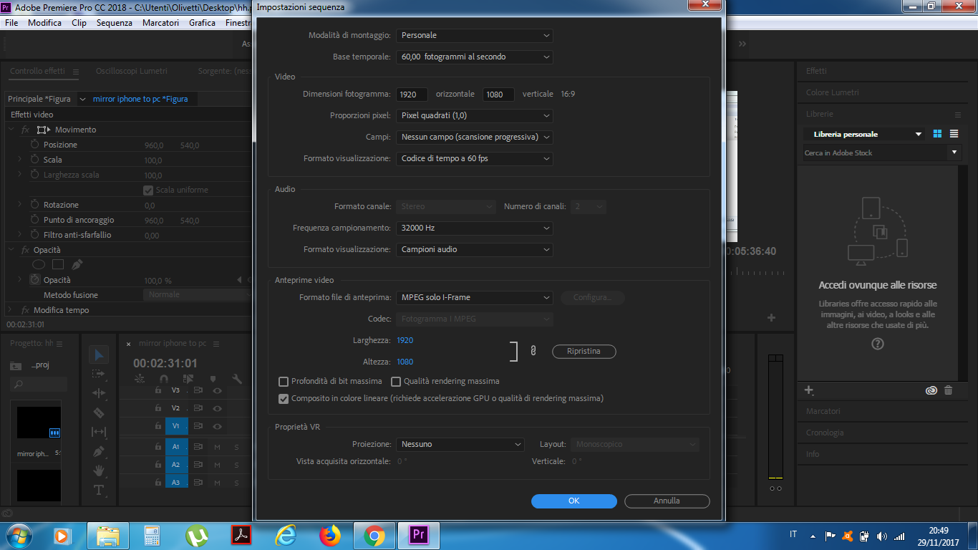Uncheck Composito in colore lineare

pos(284,398)
